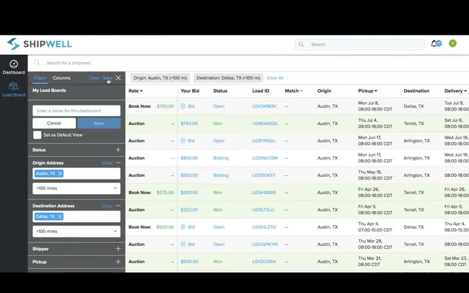Screen dimensions: 469x293
Task: Open the notifications bell icon
Action: point(434,44)
